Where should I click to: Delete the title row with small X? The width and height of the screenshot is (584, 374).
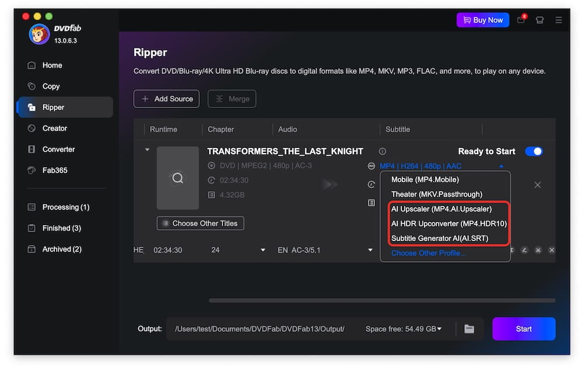click(552, 250)
